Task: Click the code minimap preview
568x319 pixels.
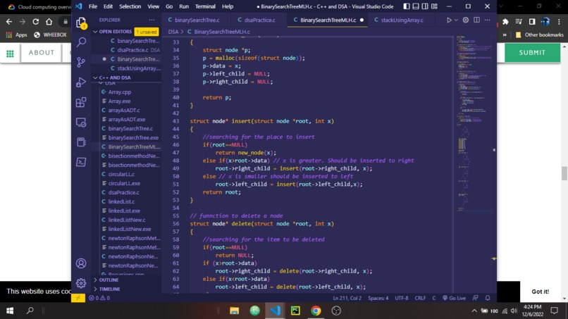Action: (x=473, y=123)
